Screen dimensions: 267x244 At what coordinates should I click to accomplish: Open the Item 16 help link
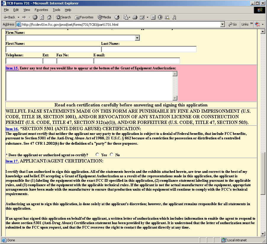point(12,129)
